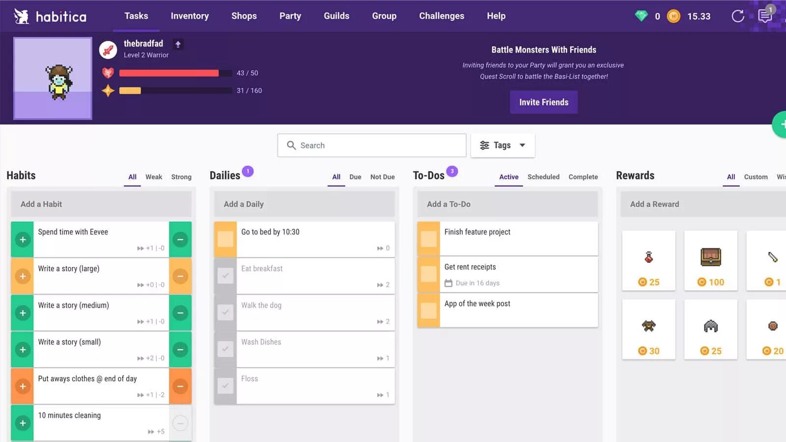Image resolution: width=786 pixels, height=442 pixels.
Task: Filter habits by Weak
Action: click(x=154, y=177)
